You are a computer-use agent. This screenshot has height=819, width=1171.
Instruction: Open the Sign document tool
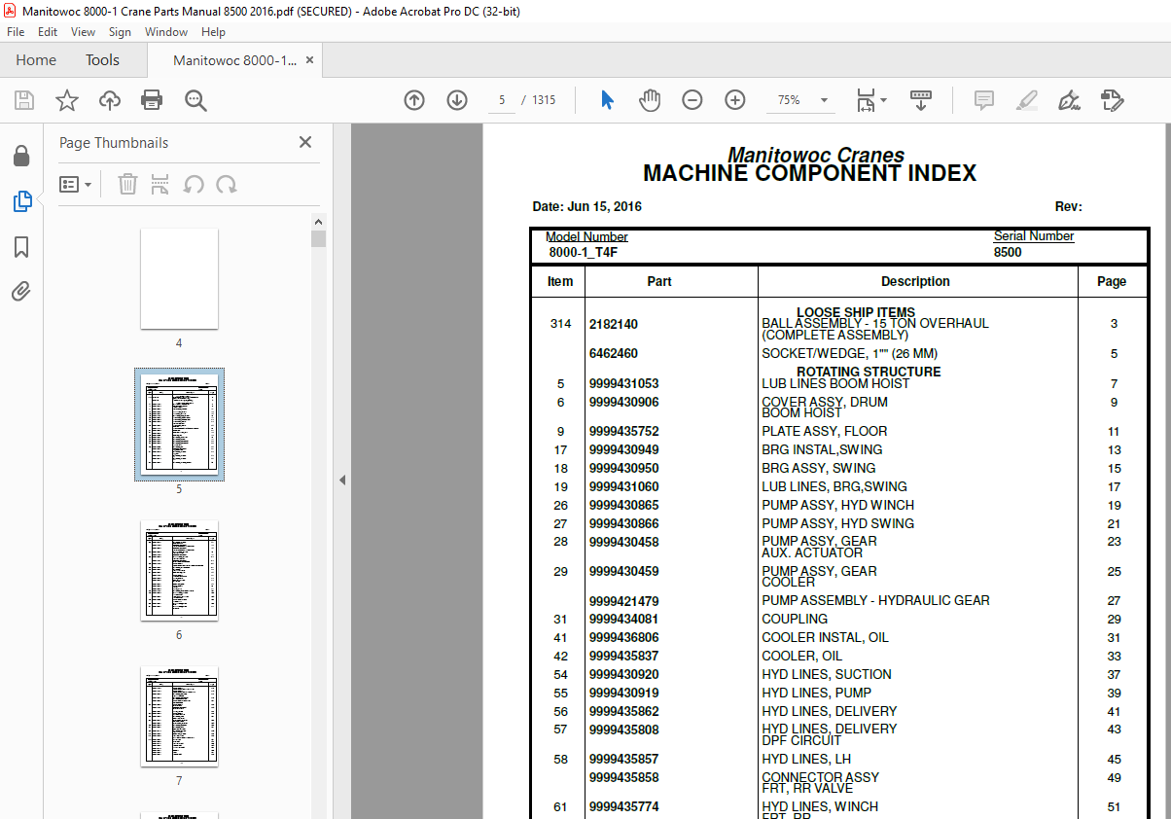[1070, 100]
